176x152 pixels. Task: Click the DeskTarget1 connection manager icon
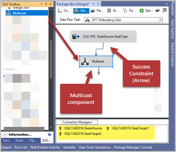(x=108, y=128)
